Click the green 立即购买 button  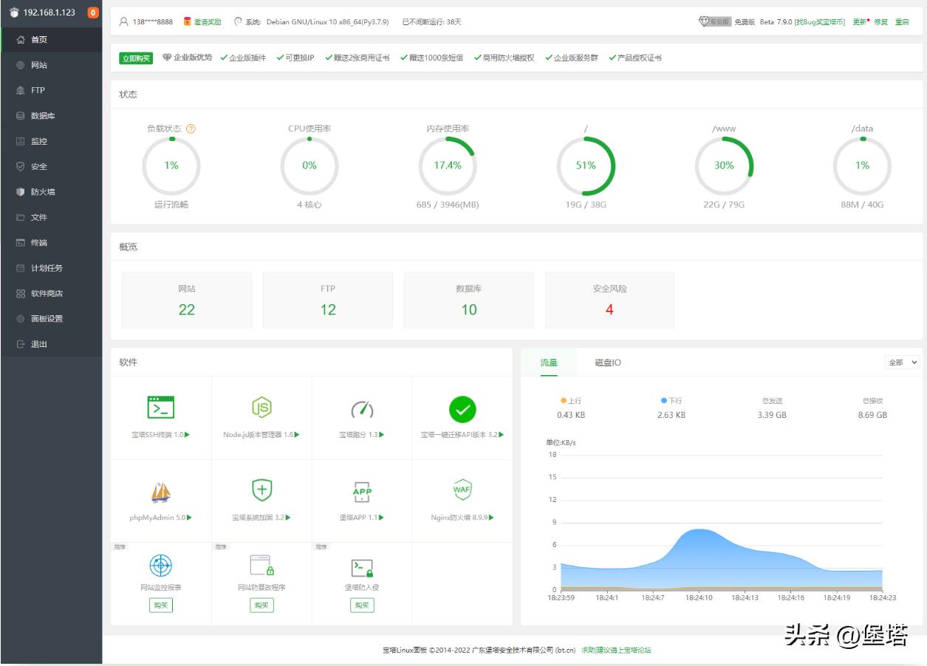(x=136, y=58)
